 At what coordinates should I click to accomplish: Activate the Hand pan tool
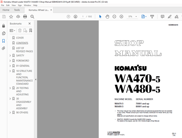[x=107, y=17]
